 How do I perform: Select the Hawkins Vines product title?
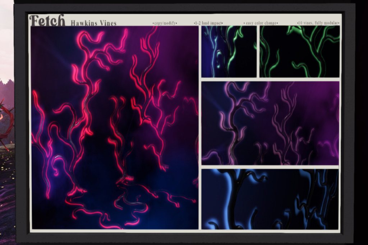tap(93, 23)
